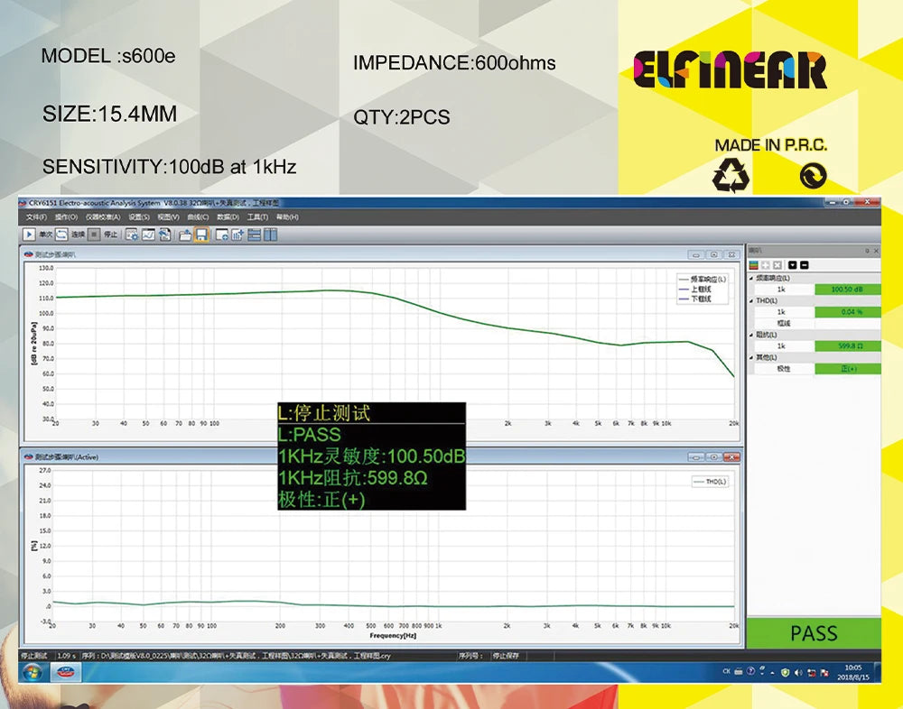Open the Windows Start menu
The width and height of the screenshot is (903, 709).
pos(33,672)
